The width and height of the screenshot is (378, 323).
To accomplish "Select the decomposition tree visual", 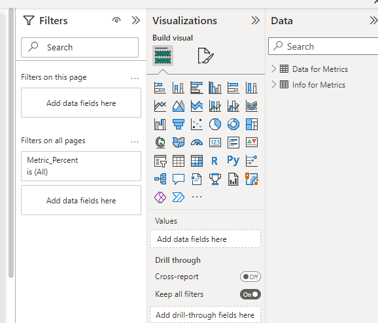I will coord(160,179).
